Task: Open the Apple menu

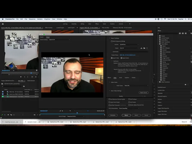Action: pyautogui.click(x=3, y=19)
